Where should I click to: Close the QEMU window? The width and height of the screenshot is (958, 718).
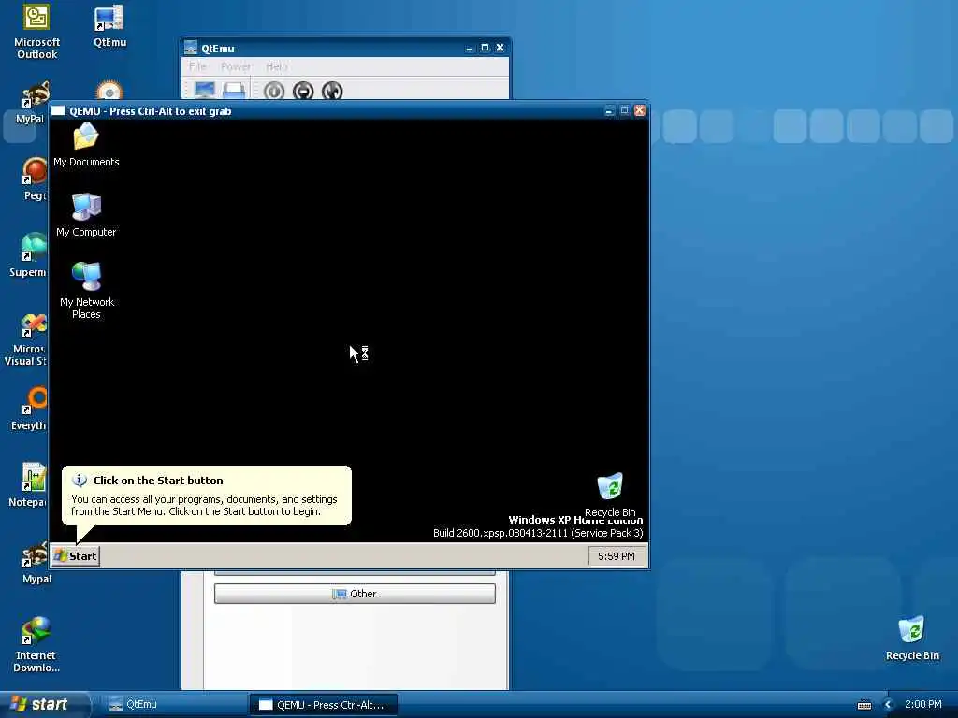640,110
